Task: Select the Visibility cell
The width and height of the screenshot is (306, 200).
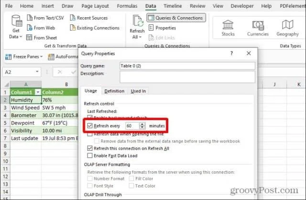Action: (x=25, y=131)
